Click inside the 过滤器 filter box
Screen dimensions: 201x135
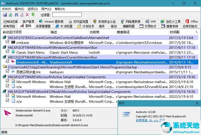(x=67, y=15)
